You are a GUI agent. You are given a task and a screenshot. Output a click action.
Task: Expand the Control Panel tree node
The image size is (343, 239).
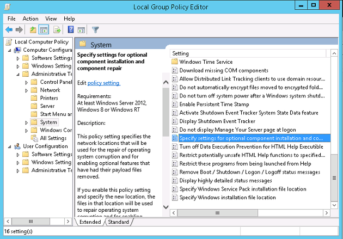(27, 83)
